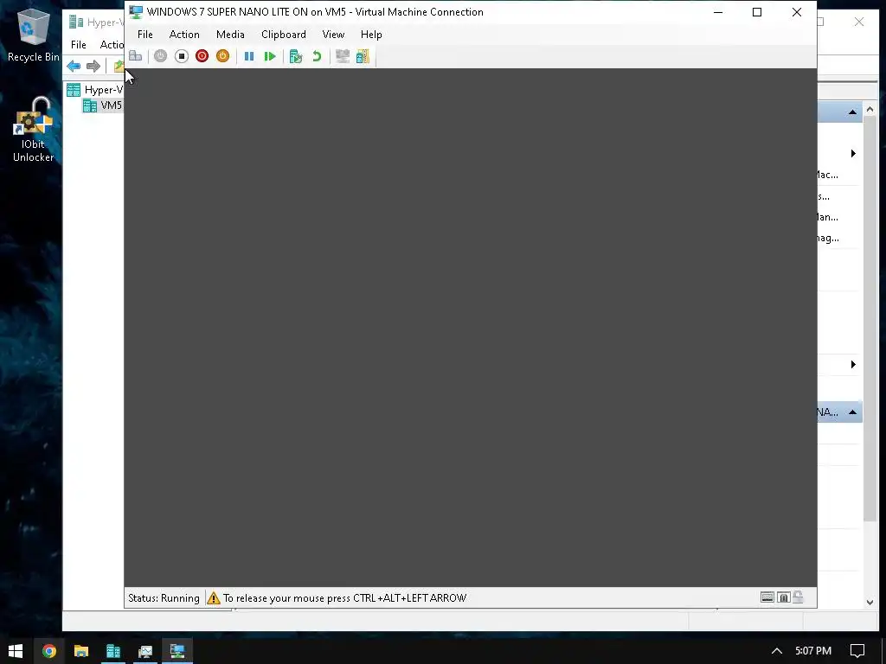Click the mouse capture status bar icon
This screenshot has height=664, width=886.
click(784, 597)
